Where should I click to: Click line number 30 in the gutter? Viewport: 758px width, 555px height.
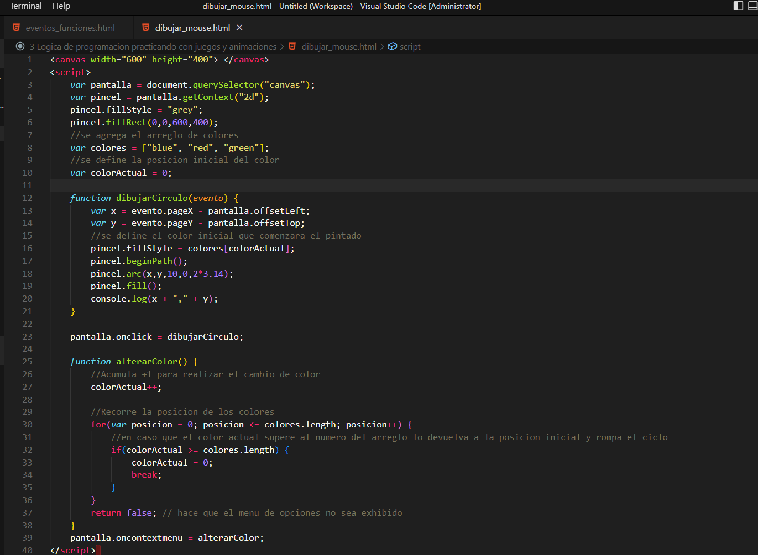coord(27,425)
